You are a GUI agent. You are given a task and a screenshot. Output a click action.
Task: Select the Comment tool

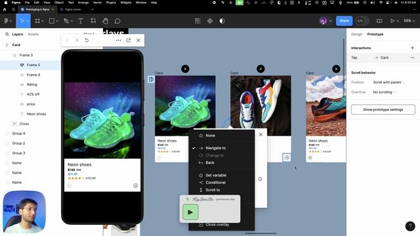tap(117, 21)
